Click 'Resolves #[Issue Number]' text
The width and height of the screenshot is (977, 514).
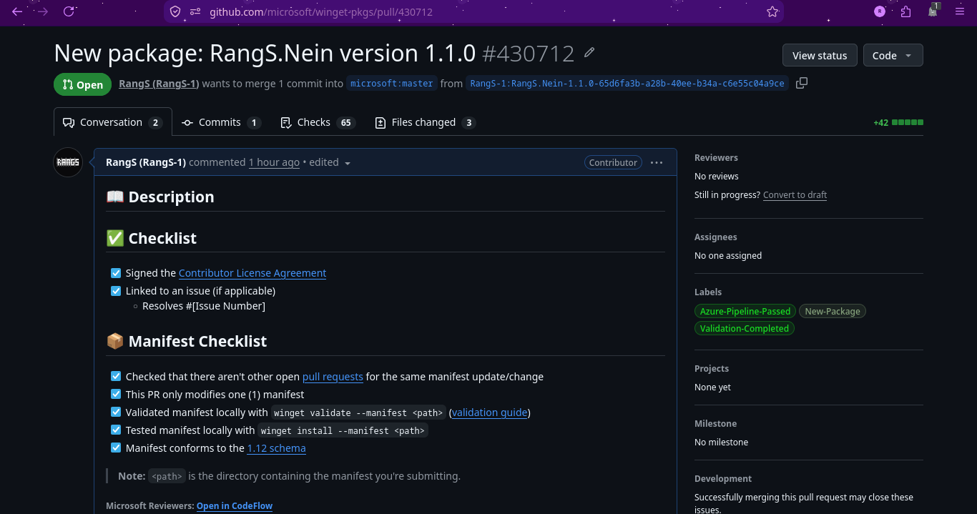tap(204, 306)
